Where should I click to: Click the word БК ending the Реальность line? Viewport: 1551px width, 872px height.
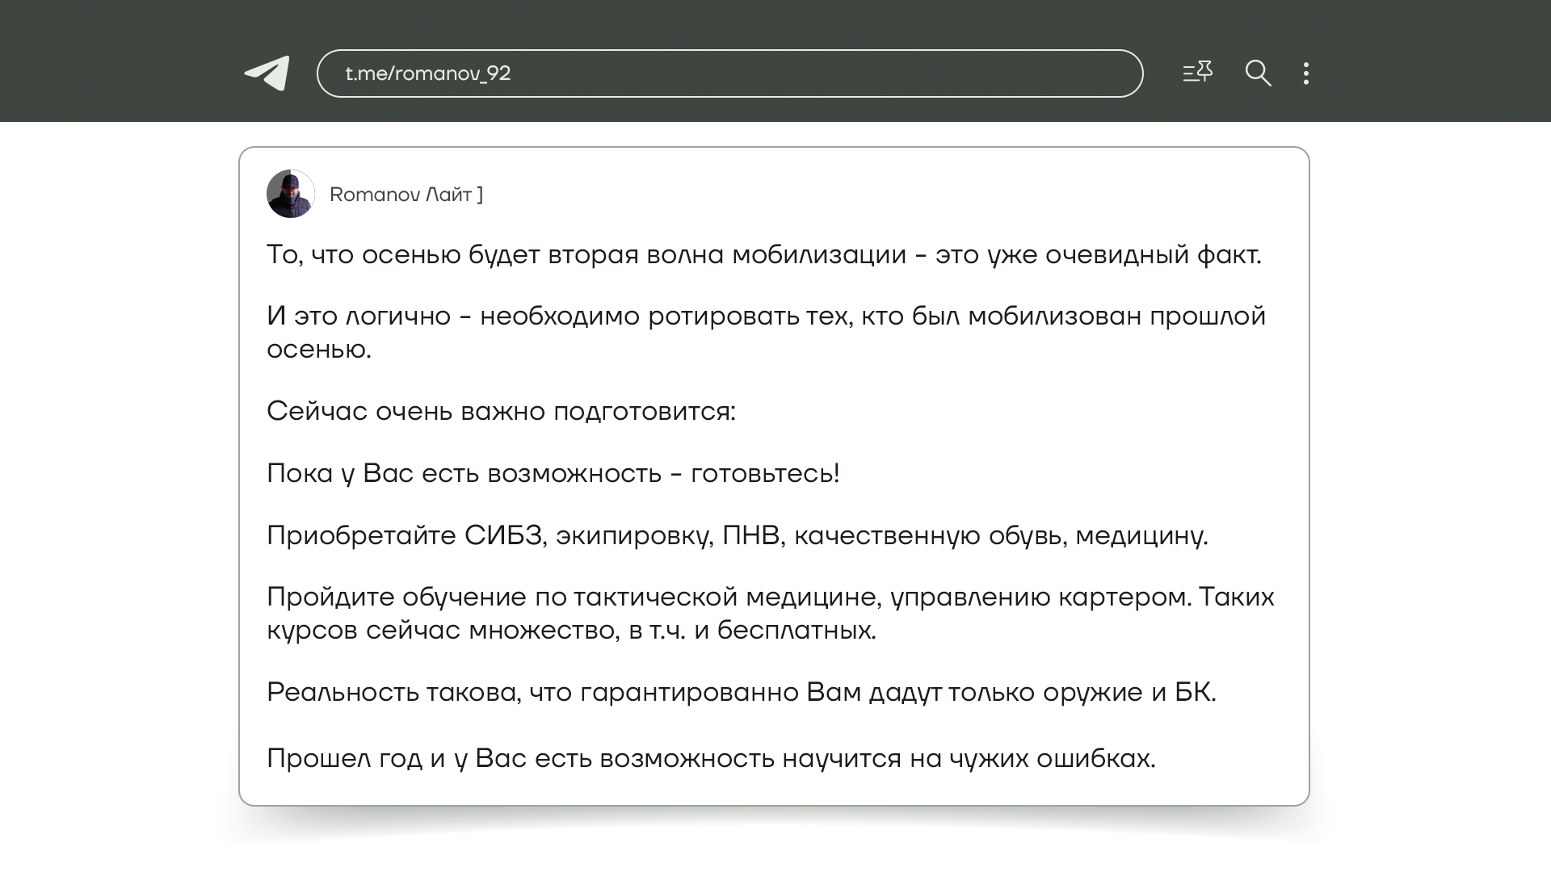click(1193, 693)
